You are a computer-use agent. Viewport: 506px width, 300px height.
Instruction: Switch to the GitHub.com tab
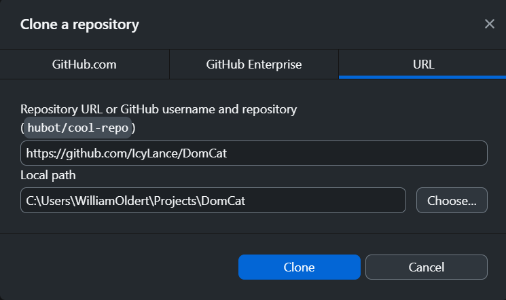(x=84, y=65)
